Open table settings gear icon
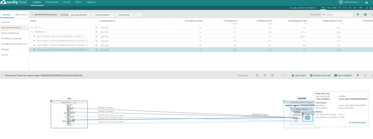This screenshot has height=139, width=373. (x=365, y=15)
